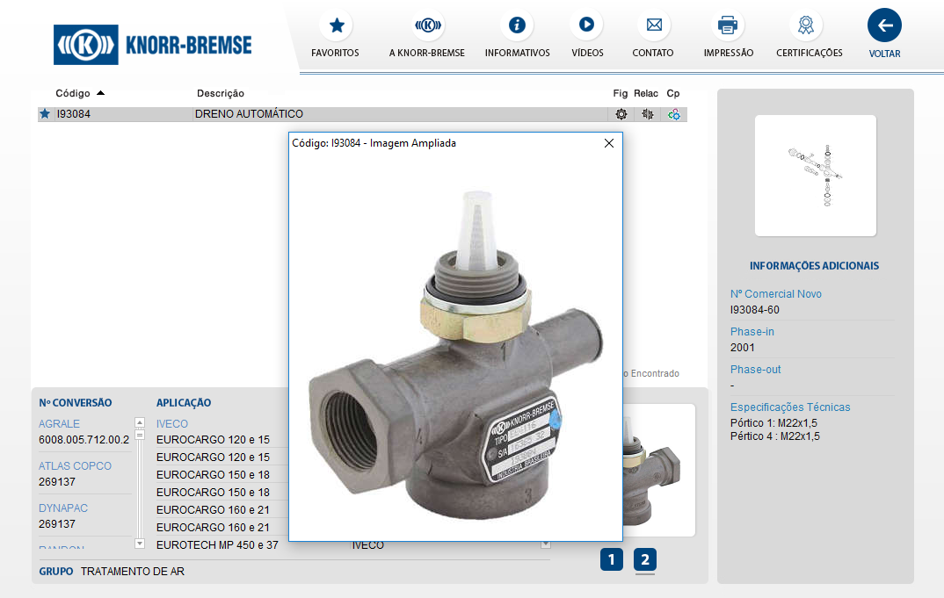Open the A Knorr-Bremse section icon

(427, 25)
